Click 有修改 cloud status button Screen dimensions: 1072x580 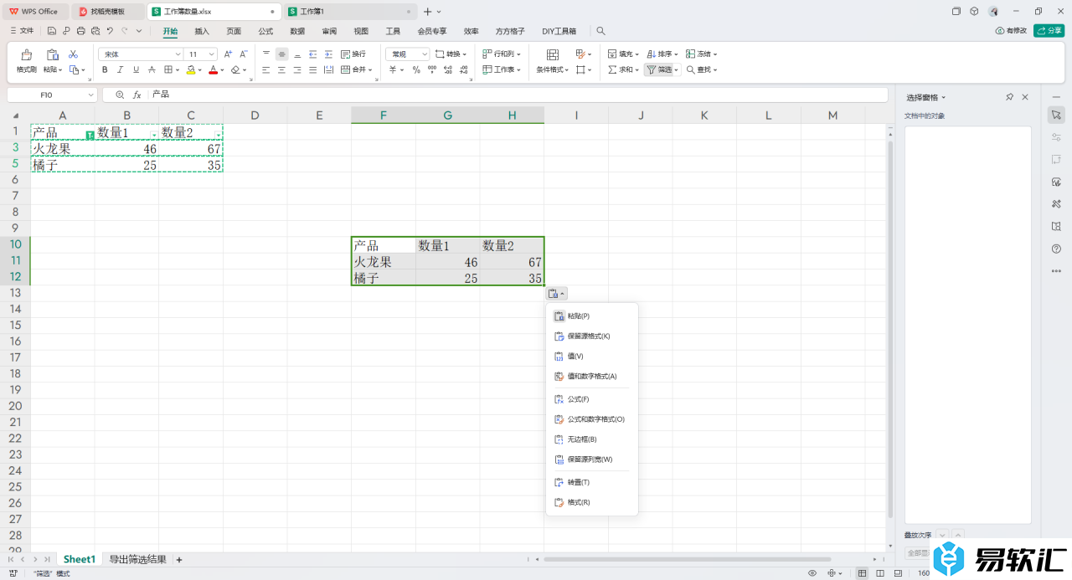pos(1011,31)
